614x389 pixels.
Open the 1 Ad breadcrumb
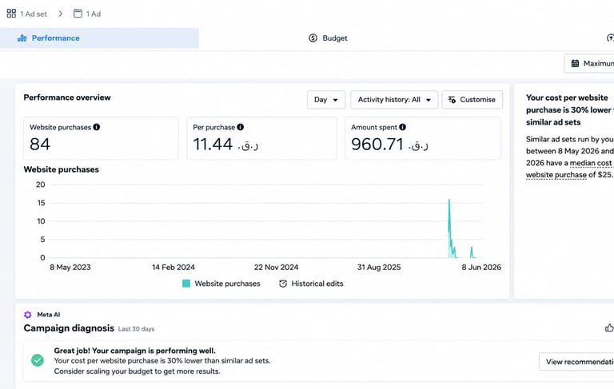94,14
